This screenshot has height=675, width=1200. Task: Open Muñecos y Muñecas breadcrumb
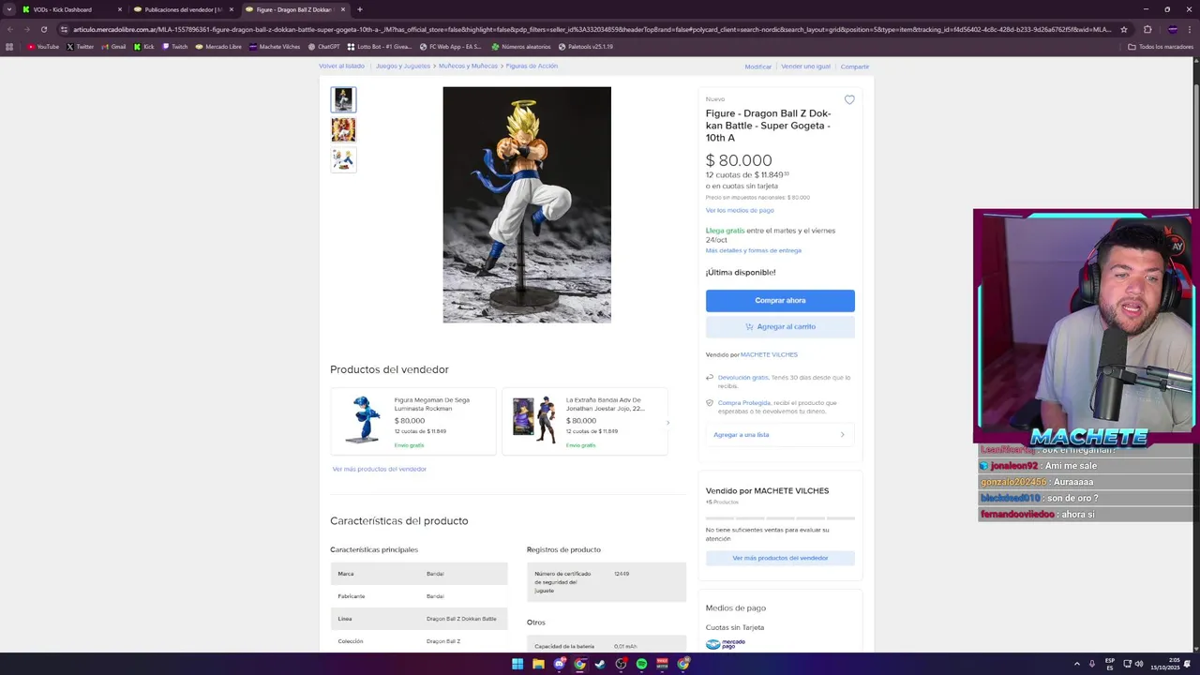[468, 67]
